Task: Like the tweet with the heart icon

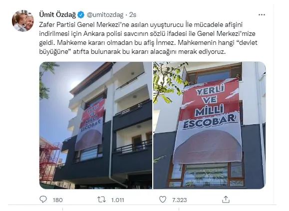Action: 163,200
